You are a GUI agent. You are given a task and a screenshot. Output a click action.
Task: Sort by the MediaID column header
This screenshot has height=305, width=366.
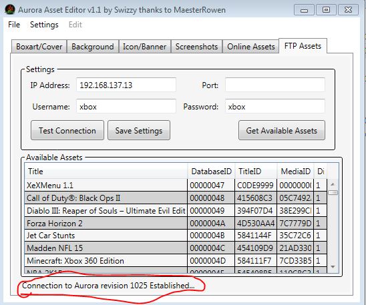tap(295, 171)
